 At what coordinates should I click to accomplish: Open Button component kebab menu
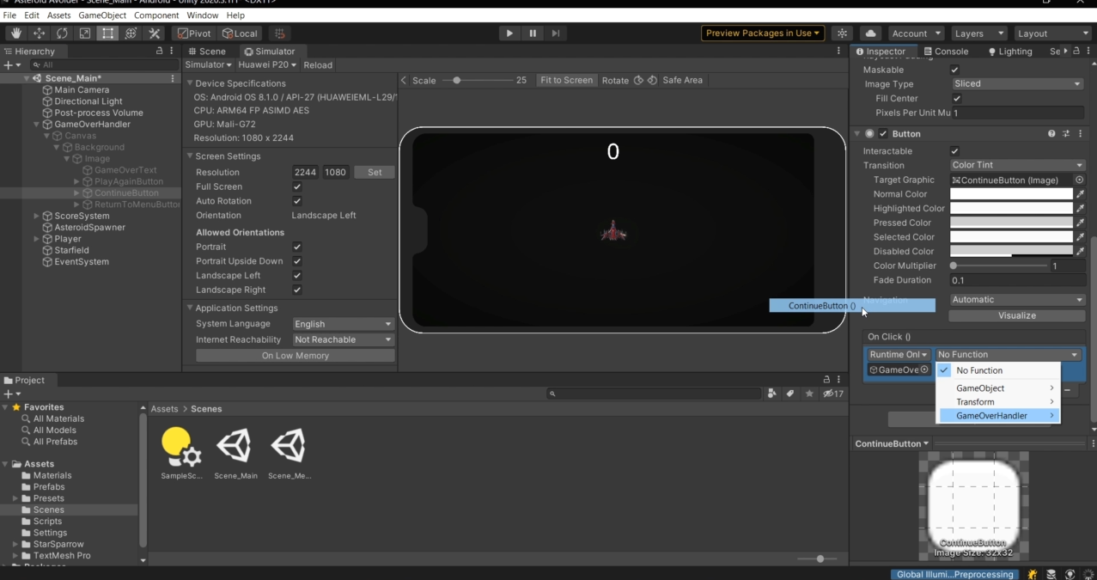[1080, 134]
